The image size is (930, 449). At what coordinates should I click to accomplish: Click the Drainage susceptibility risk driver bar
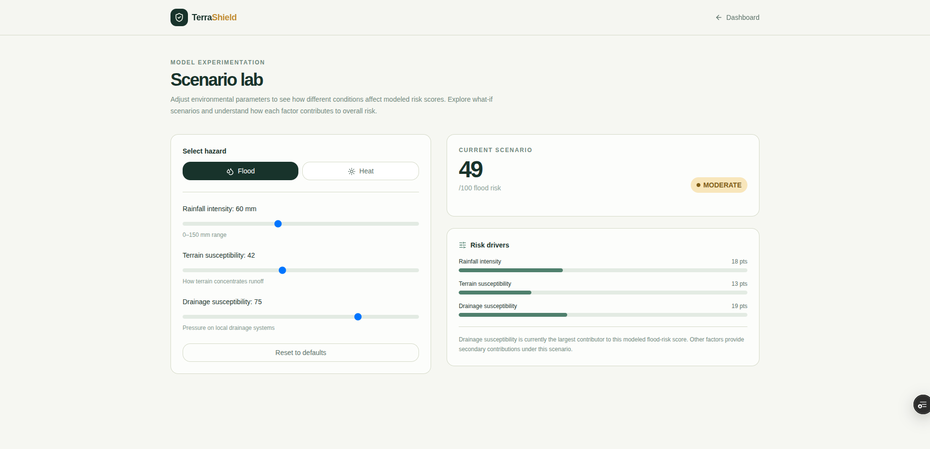(603, 315)
